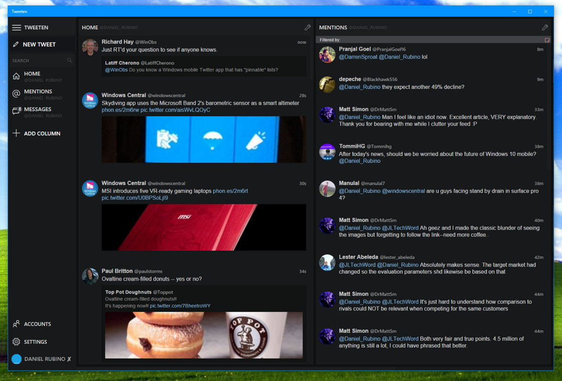562x381 pixels.
Task: Click @windowscentral mention in Manulal's tweet
Action: [x=403, y=191]
